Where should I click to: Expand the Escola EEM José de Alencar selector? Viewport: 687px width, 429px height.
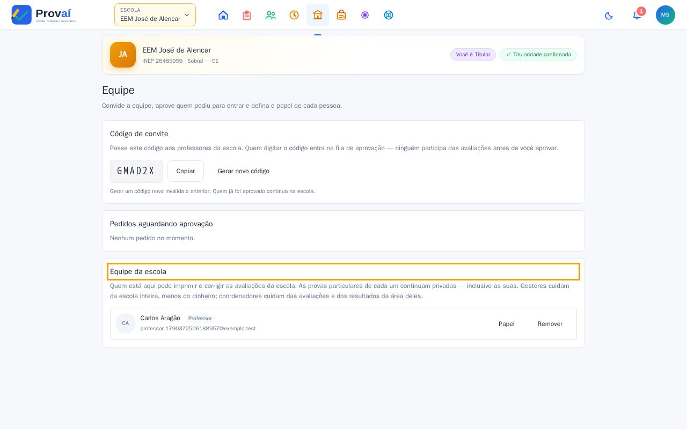[155, 15]
